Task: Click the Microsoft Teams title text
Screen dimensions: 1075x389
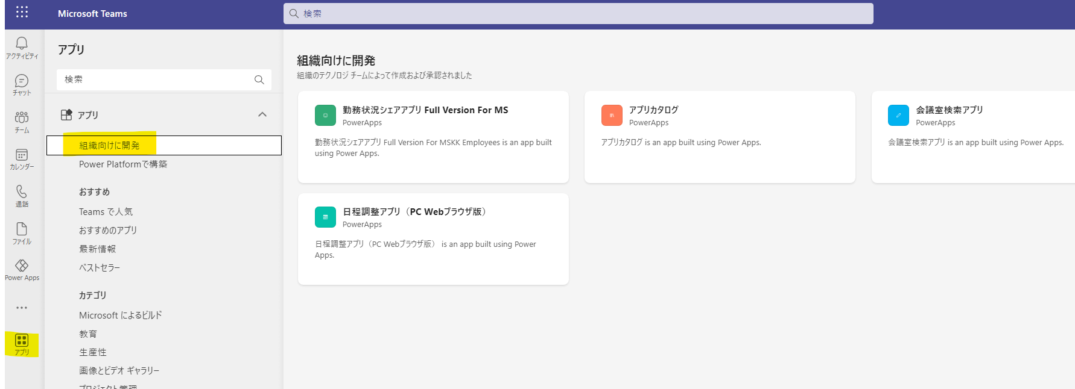Action: pos(92,13)
